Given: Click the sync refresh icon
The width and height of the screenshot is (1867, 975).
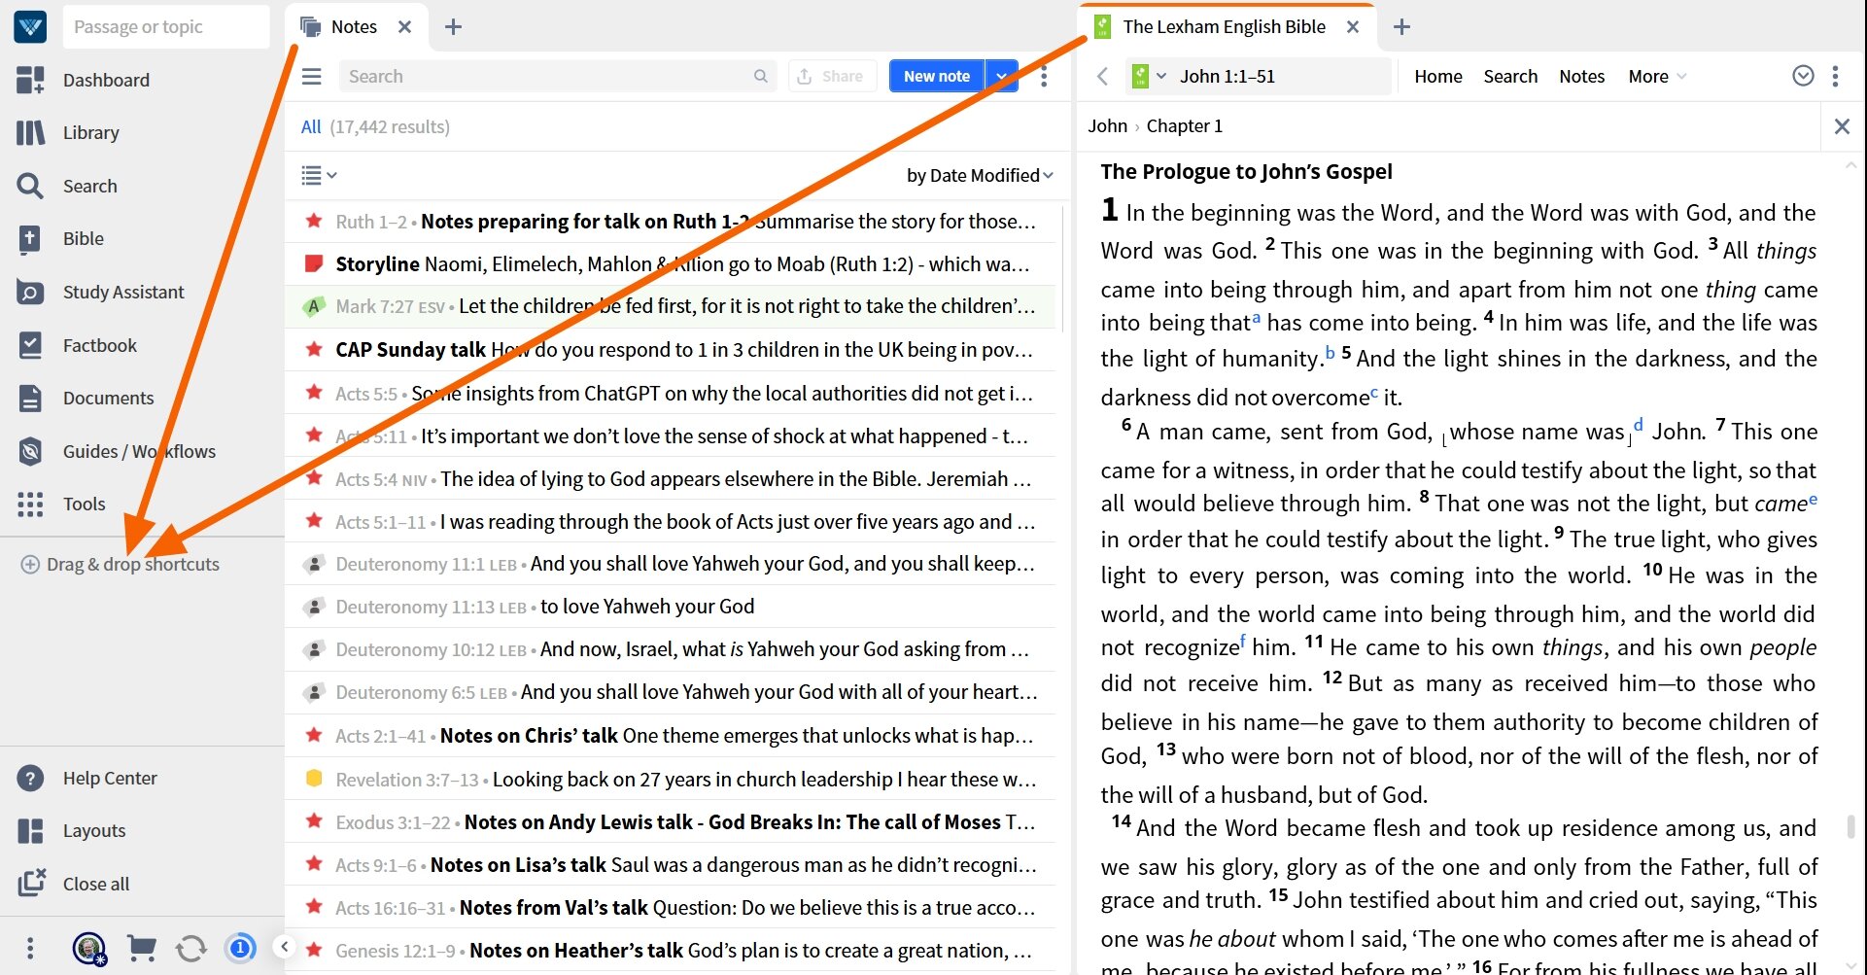Looking at the screenshot, I should click(191, 948).
